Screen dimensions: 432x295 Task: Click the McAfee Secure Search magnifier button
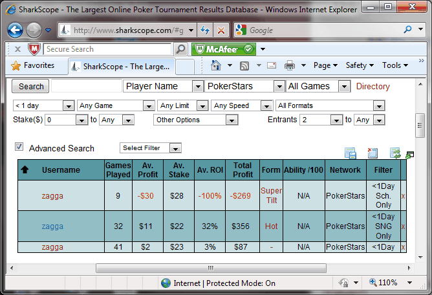pyautogui.click(x=180, y=49)
